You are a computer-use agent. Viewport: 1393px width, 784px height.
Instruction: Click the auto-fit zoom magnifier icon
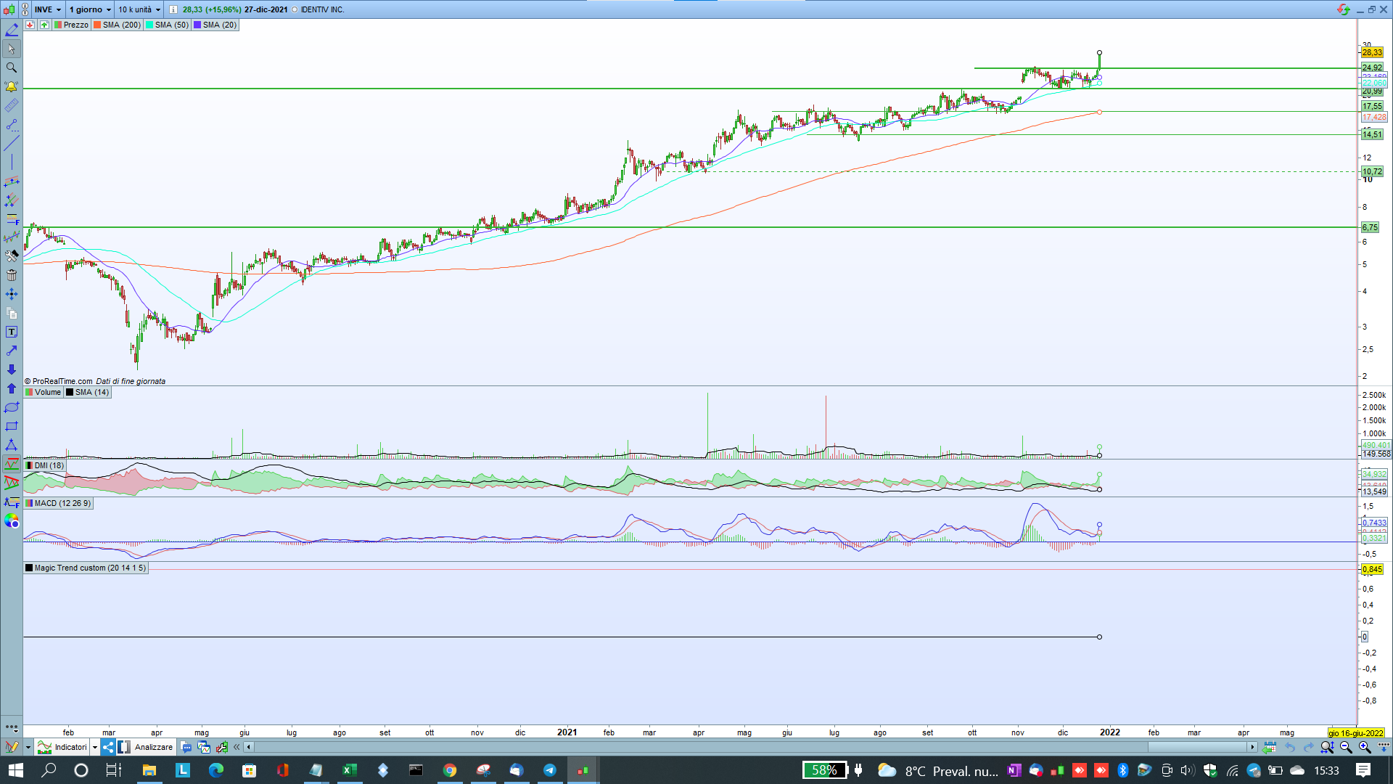click(1327, 747)
